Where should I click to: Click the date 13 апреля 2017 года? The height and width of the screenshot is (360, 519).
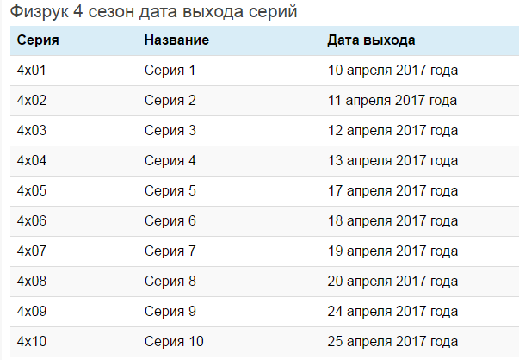point(392,161)
